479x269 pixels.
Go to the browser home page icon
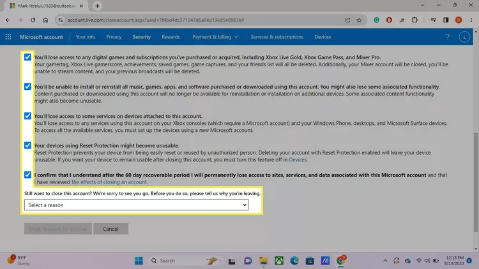(45, 20)
